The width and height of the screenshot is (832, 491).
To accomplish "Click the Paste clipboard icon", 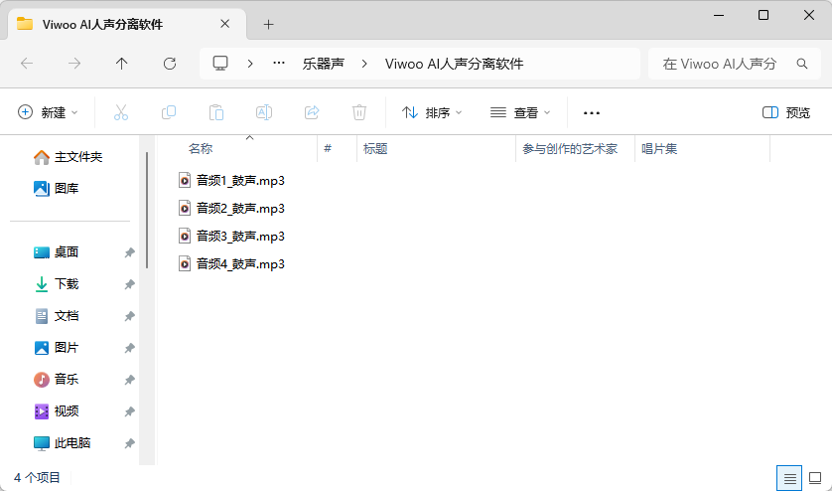I will click(216, 112).
